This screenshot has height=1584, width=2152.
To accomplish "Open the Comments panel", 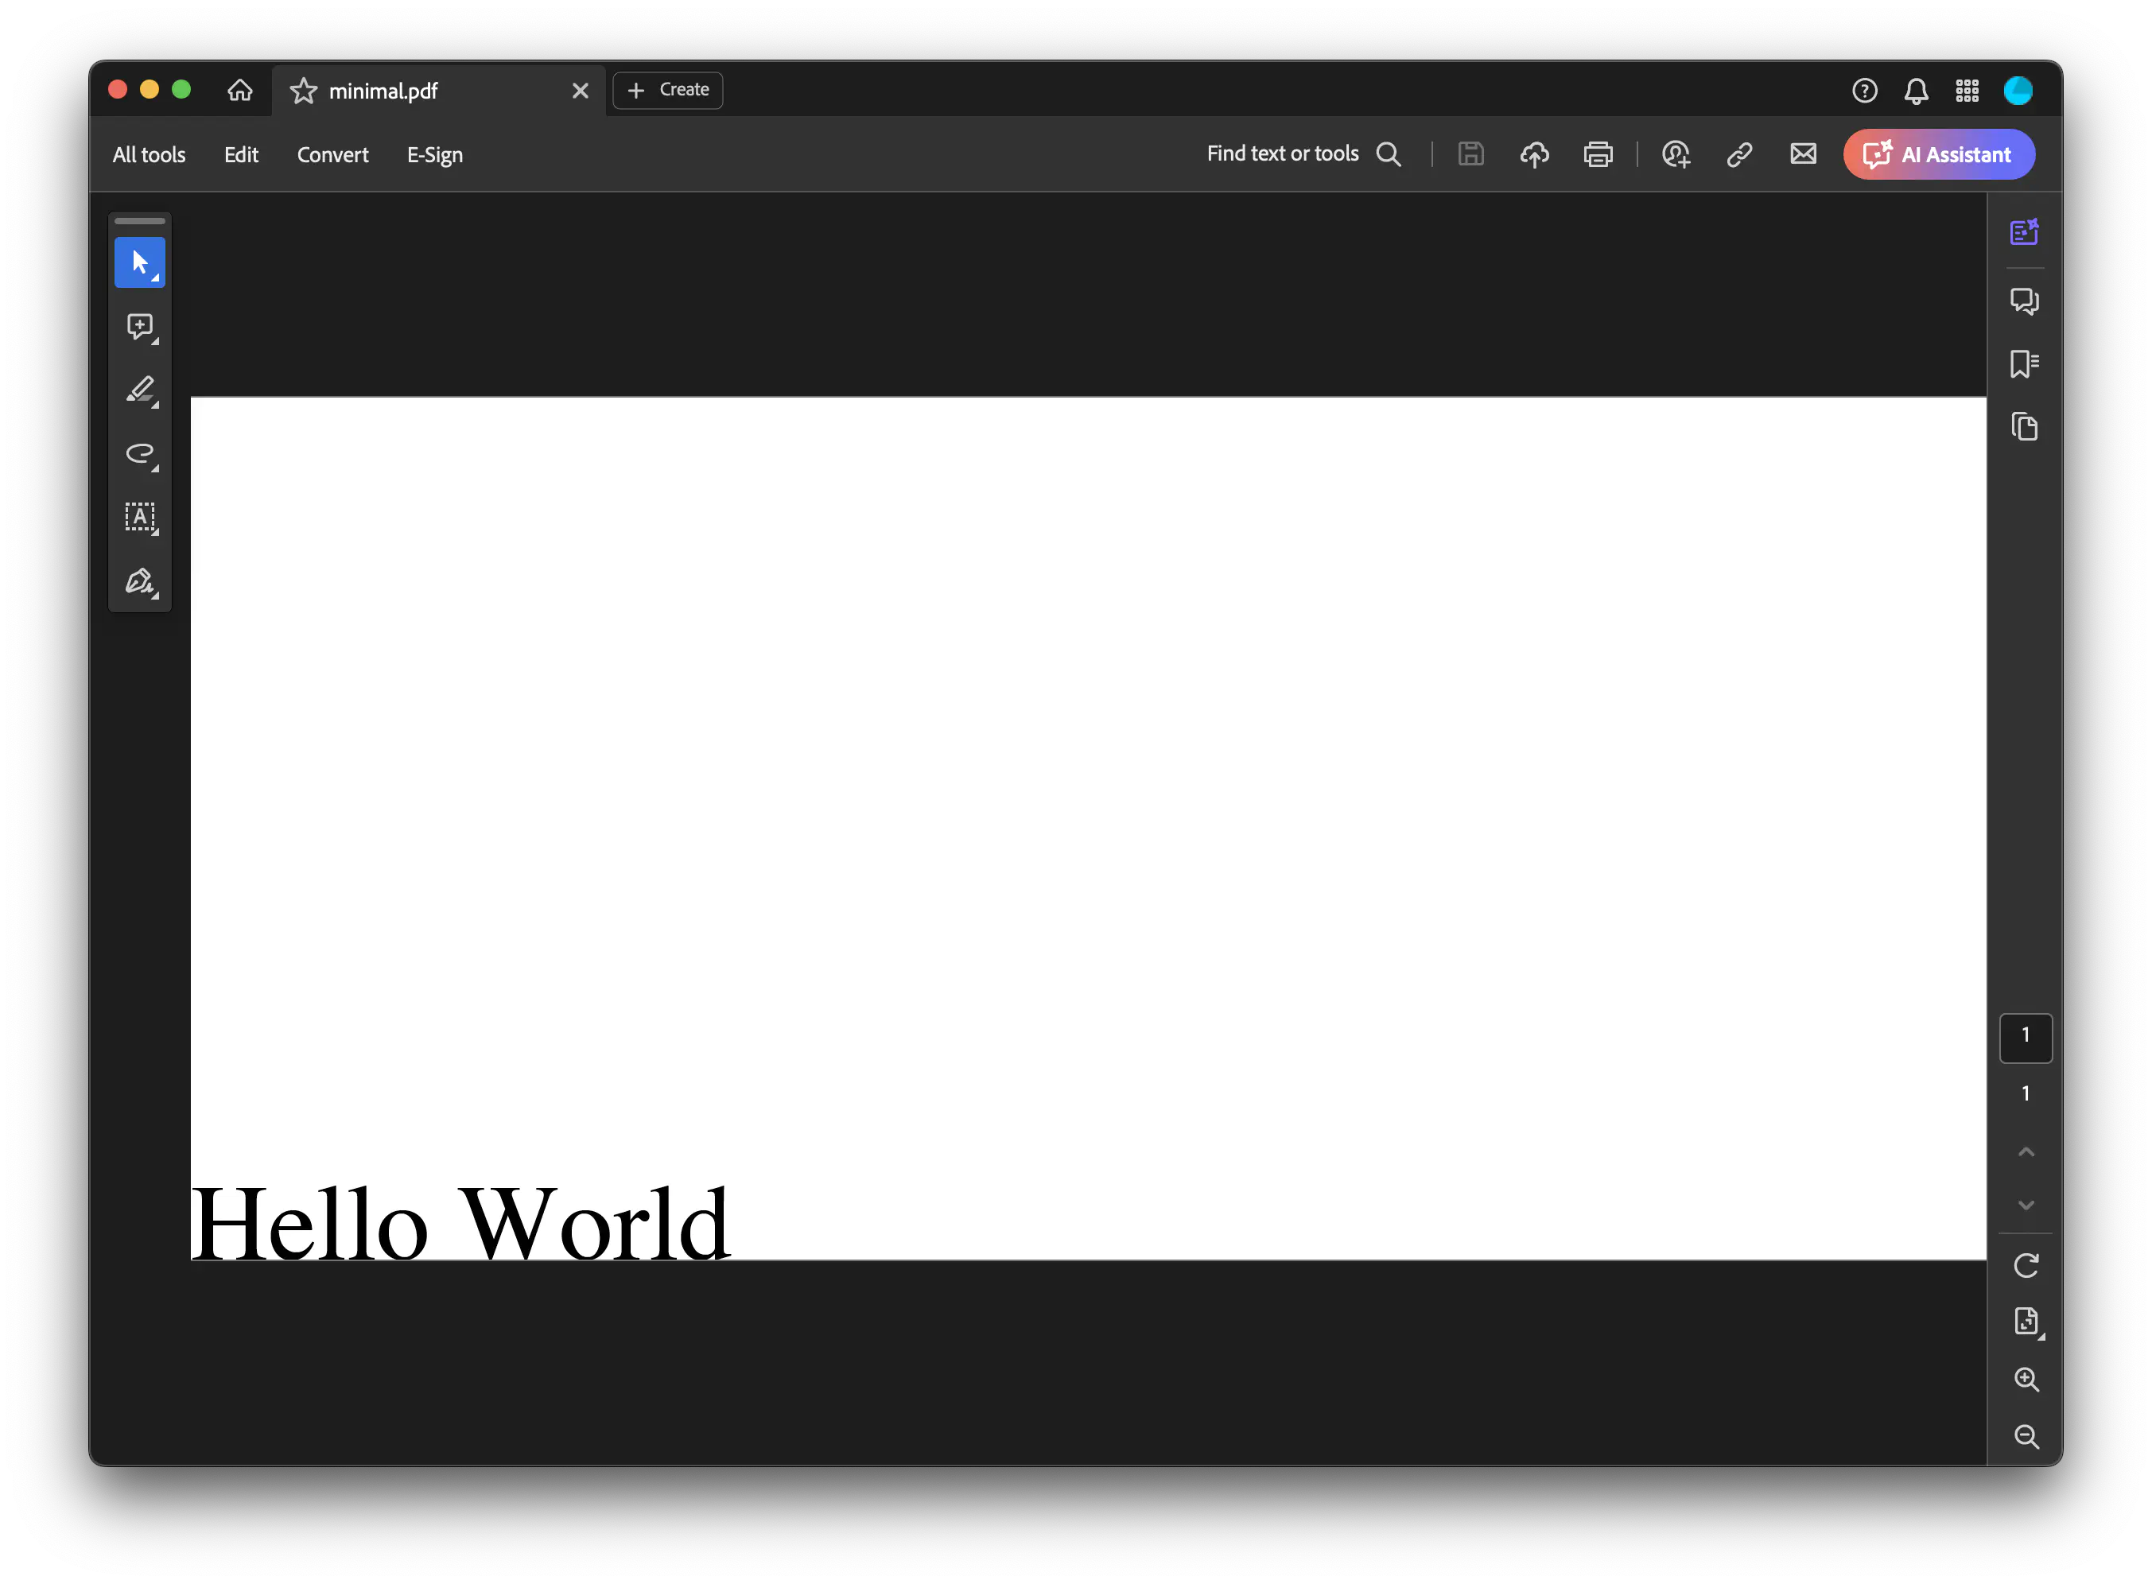I will tap(2026, 300).
